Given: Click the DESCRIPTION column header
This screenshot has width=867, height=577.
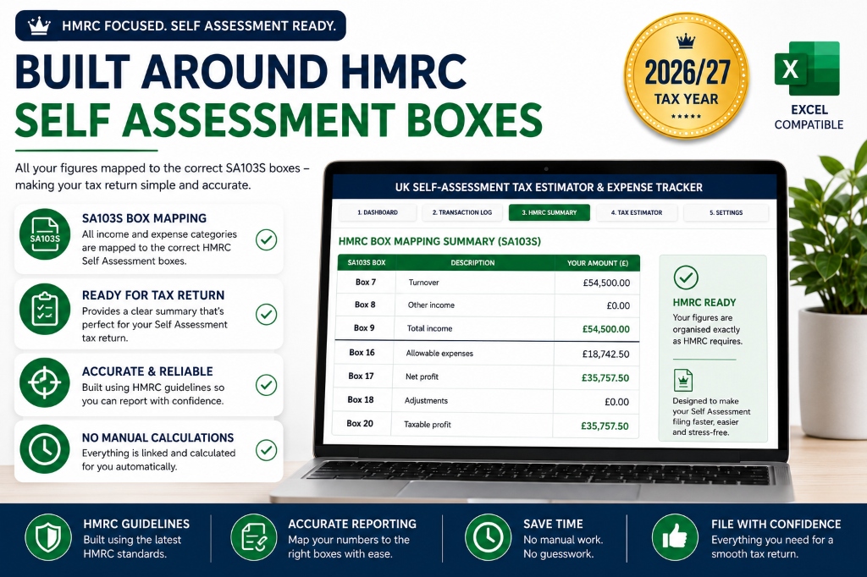Looking at the screenshot, I should tap(472, 263).
